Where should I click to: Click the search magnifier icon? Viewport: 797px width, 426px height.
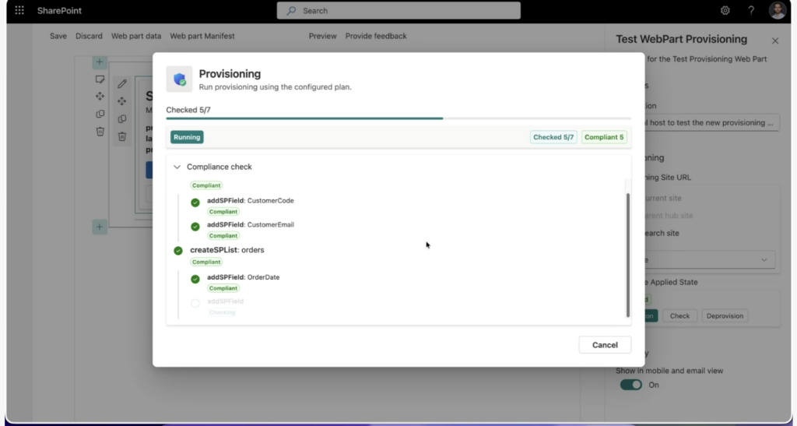click(x=291, y=11)
